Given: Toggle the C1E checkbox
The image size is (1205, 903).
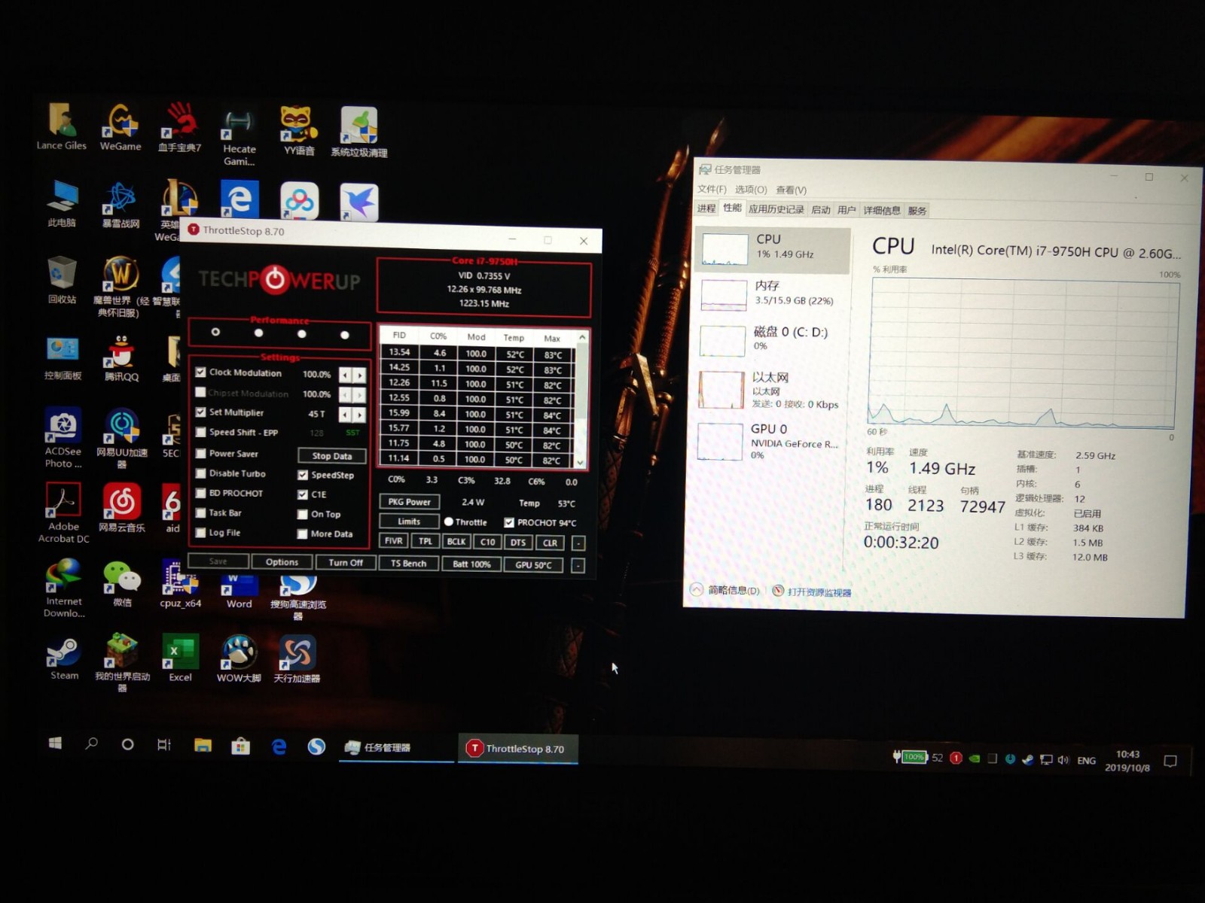Looking at the screenshot, I should (303, 494).
